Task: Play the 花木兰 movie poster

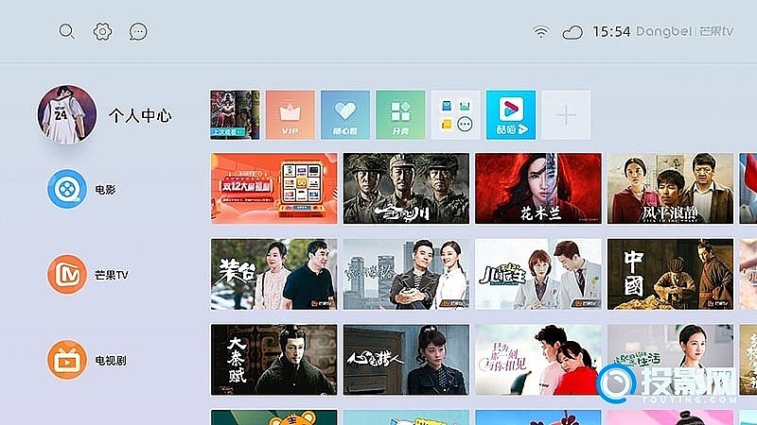Action: click(x=538, y=188)
